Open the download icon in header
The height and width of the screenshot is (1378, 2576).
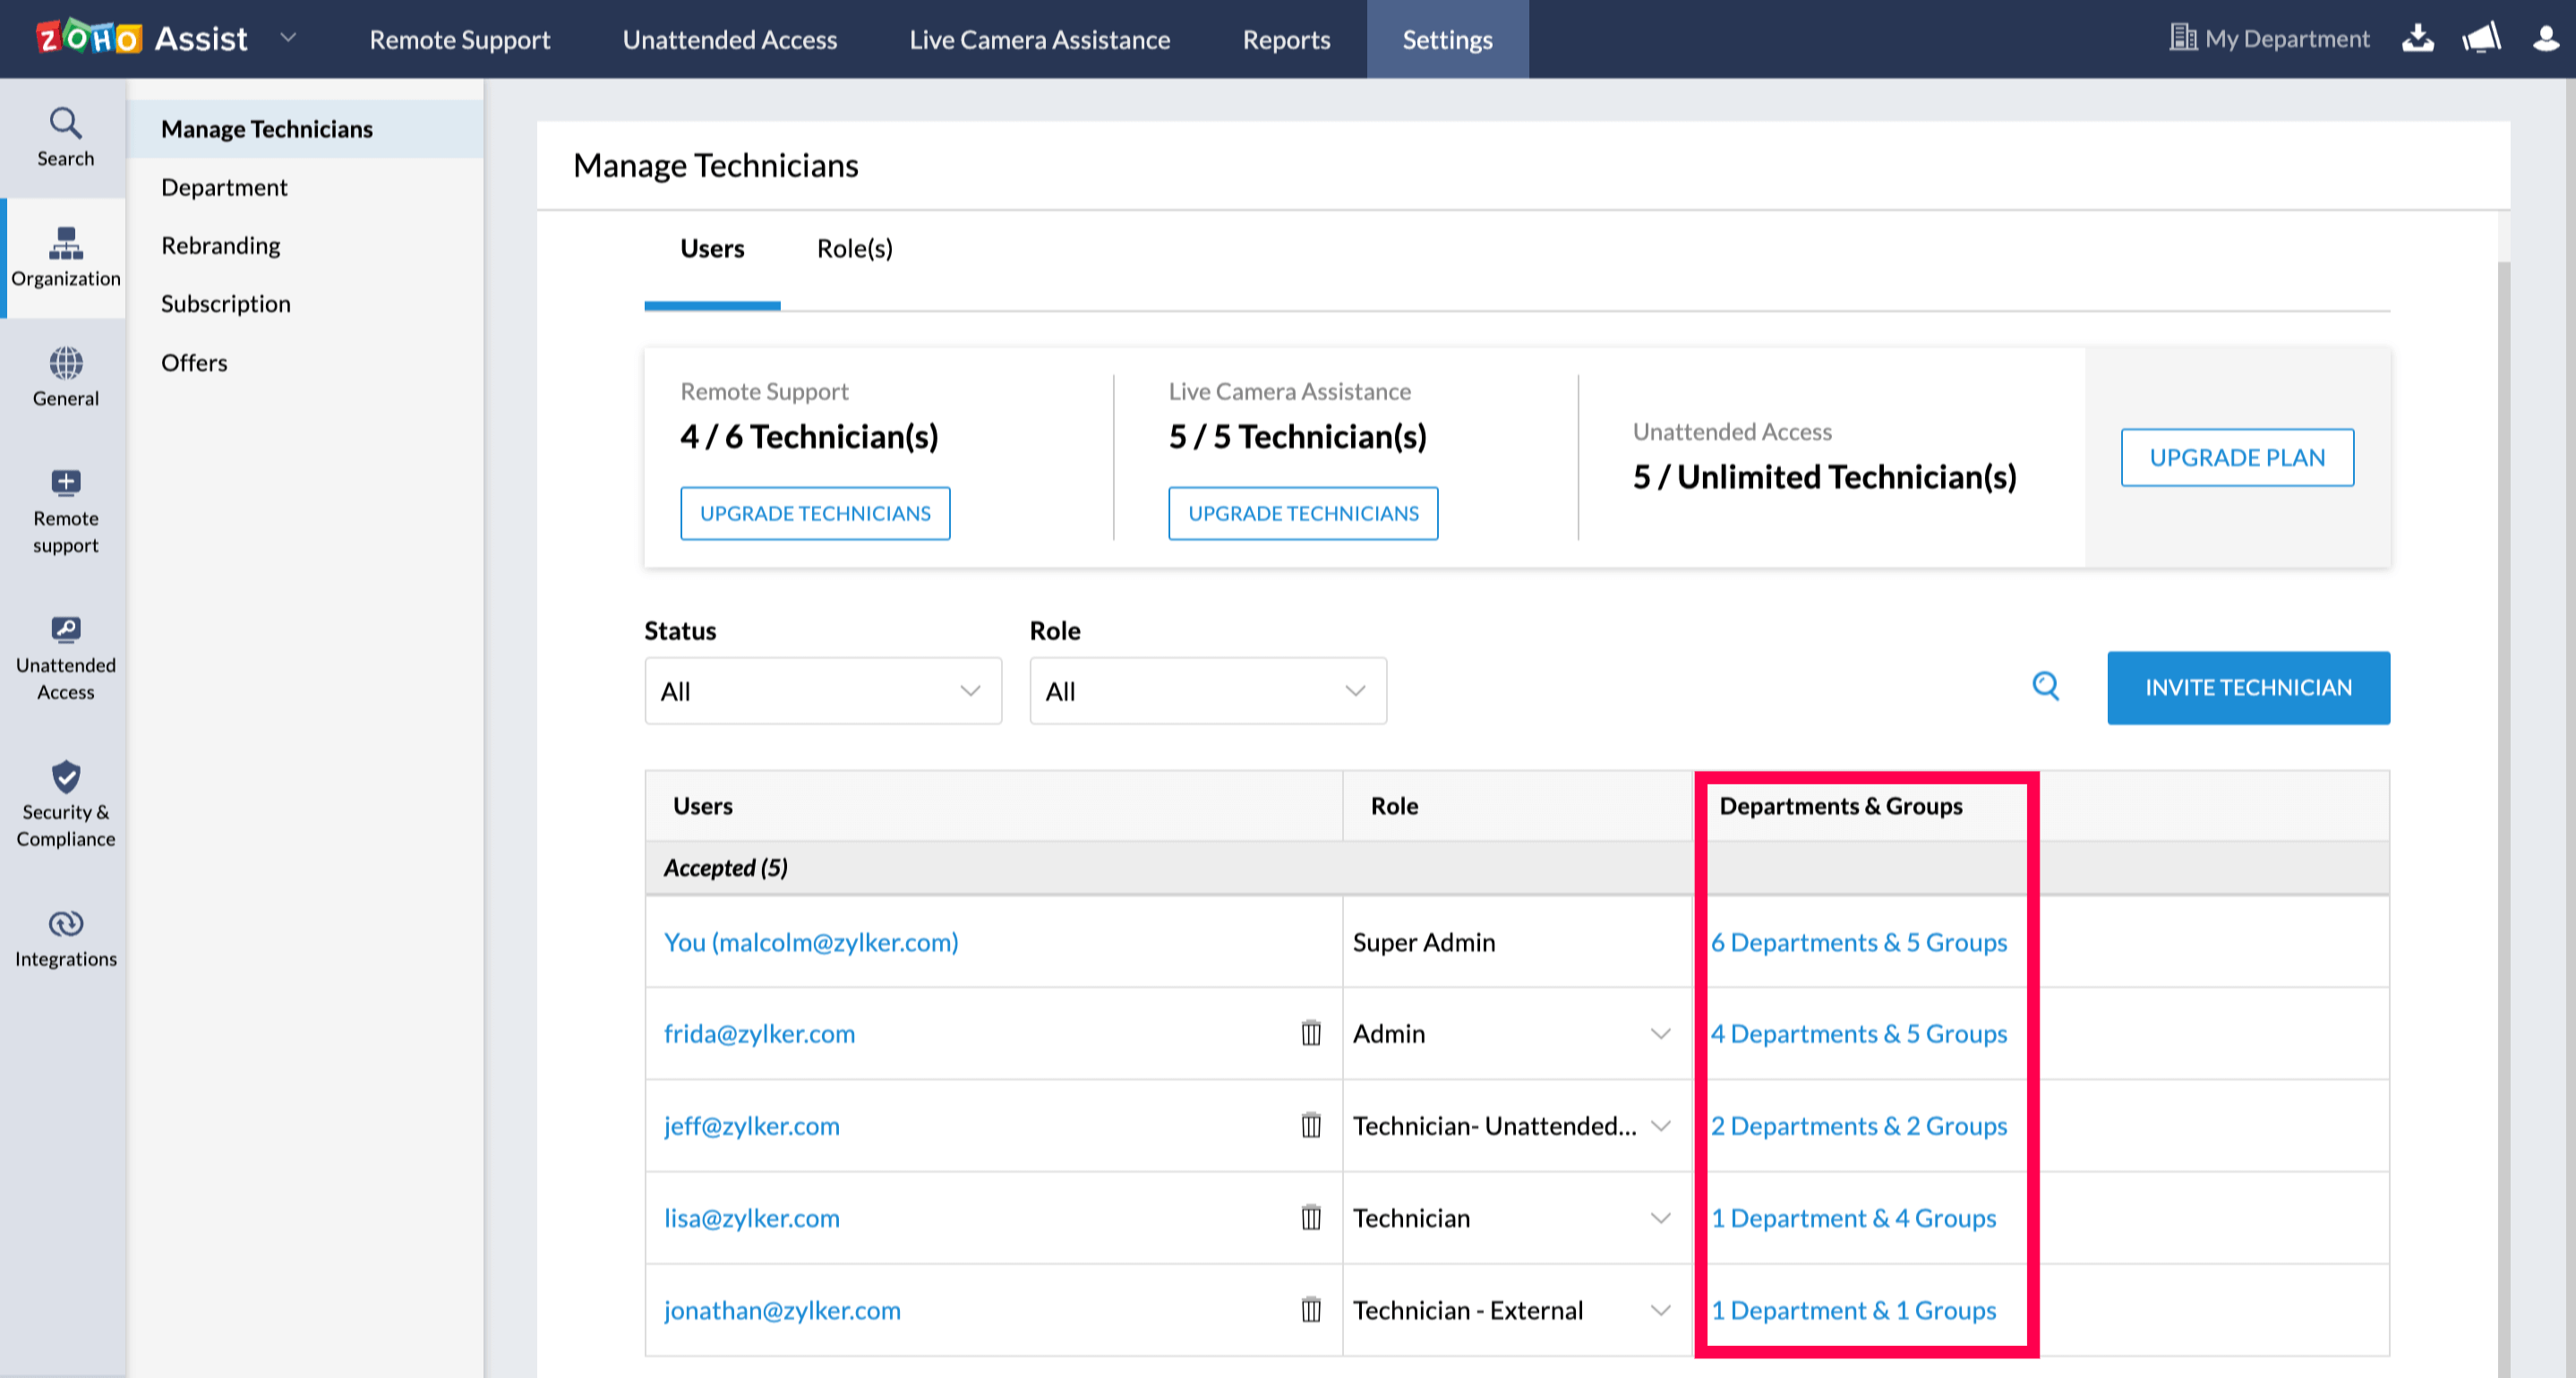2418,39
